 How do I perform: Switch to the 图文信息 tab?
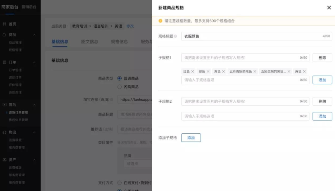point(89,42)
